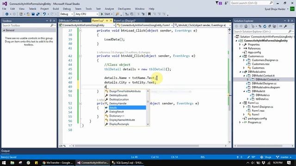
Task: Click the bookmark icon in toolbar
Action: 149,14
